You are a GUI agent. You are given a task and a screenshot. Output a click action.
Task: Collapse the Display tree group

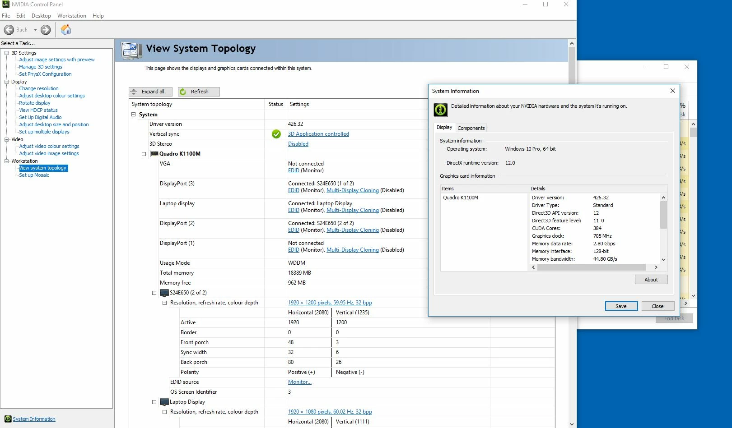[7, 82]
